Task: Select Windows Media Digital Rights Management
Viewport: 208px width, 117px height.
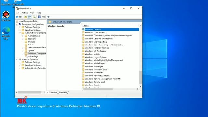Action: click(x=104, y=60)
